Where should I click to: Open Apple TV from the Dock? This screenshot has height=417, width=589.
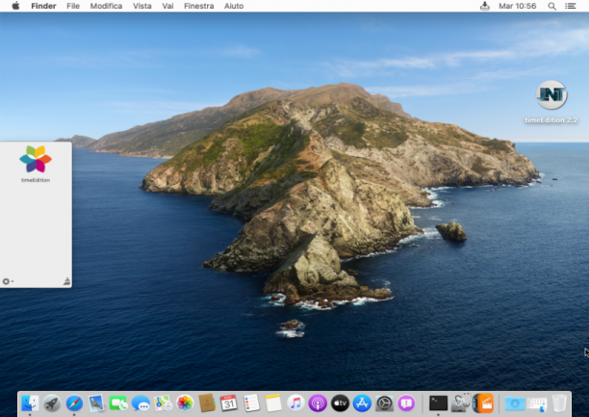tap(340, 404)
